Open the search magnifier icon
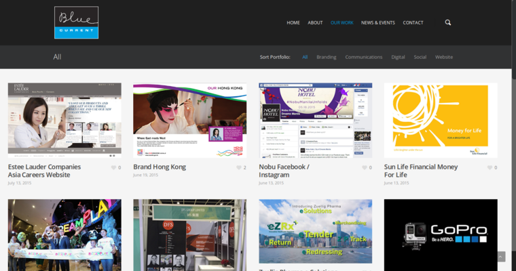 click(448, 22)
